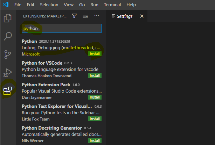The width and height of the screenshot is (215, 145).
Task: Clear extensions search results icon
Action: click(x=85, y=16)
